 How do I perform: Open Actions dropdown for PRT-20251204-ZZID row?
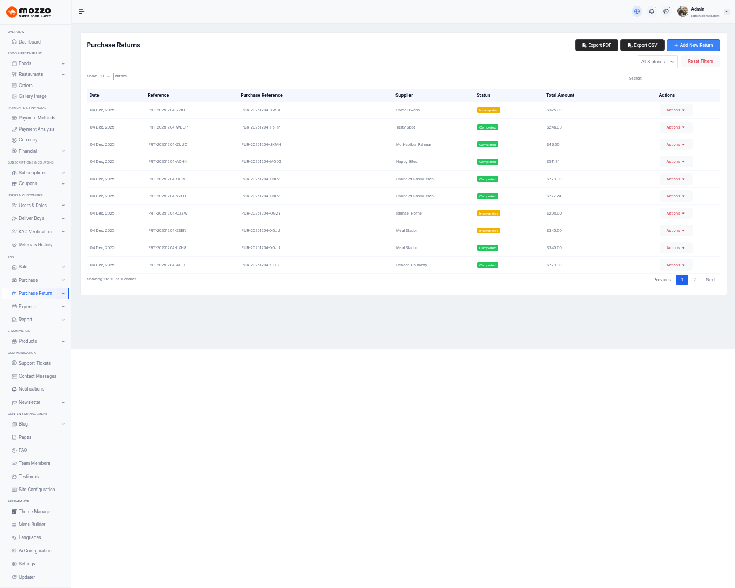coord(676,110)
